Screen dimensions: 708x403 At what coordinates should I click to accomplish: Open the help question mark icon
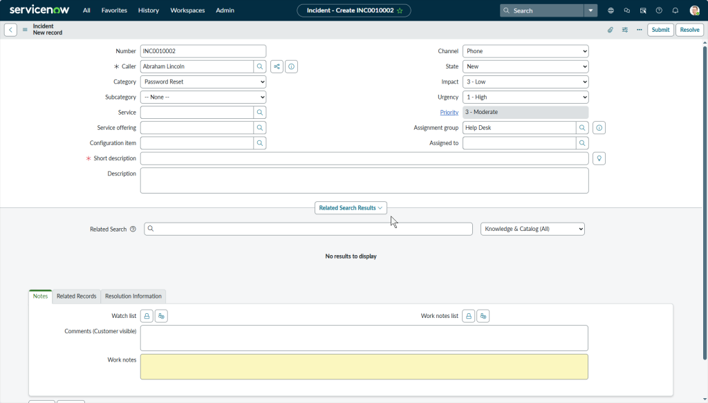click(x=659, y=10)
